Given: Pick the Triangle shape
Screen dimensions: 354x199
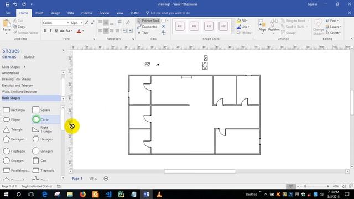Looking at the screenshot, I should (x=13, y=129).
